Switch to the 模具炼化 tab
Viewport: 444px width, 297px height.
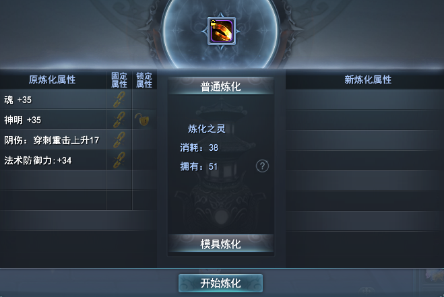click(220, 244)
